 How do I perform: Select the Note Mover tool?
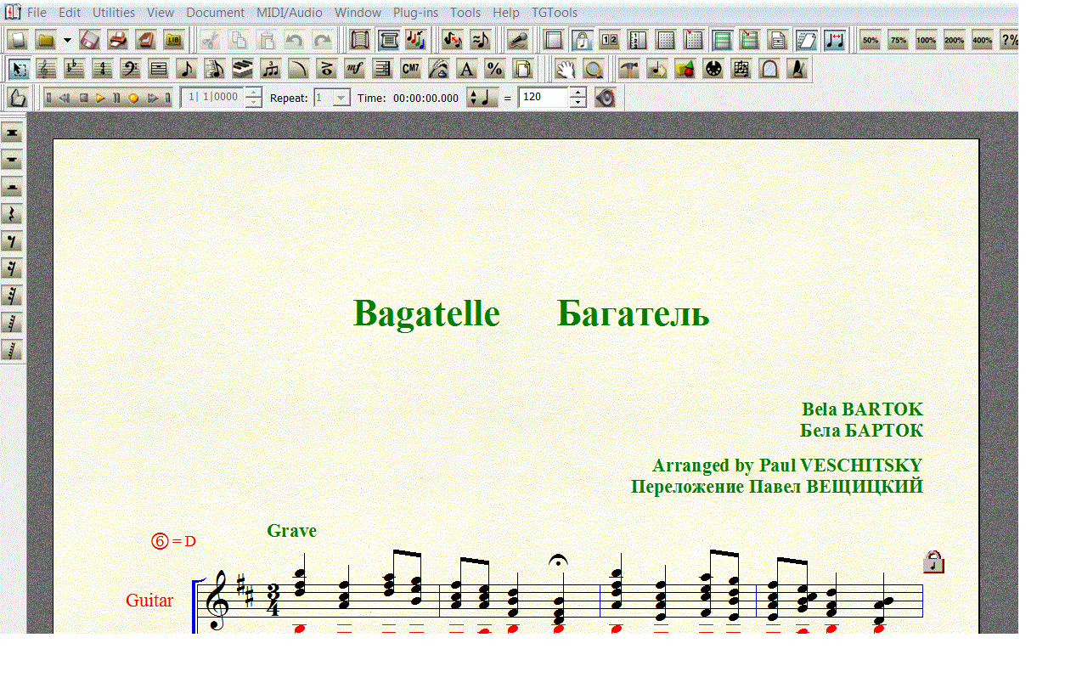click(x=657, y=69)
